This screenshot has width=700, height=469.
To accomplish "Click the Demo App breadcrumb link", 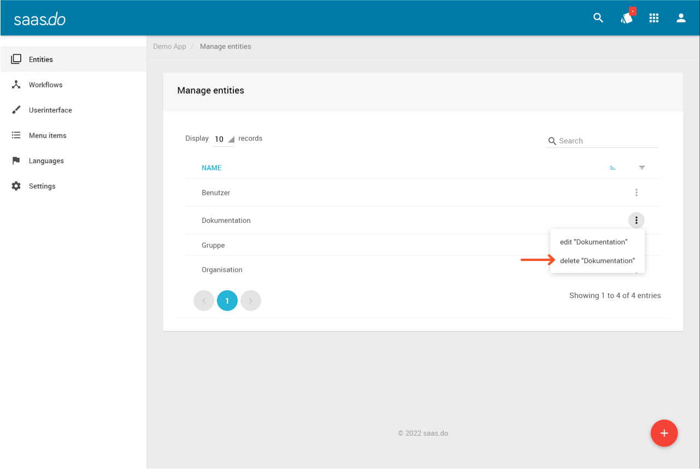I will 169,46.
